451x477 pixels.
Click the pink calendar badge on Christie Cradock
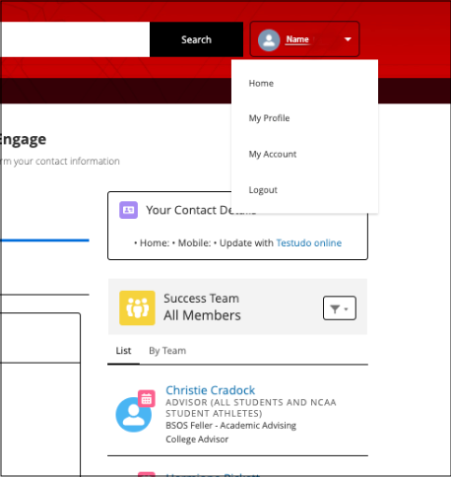coord(147,398)
